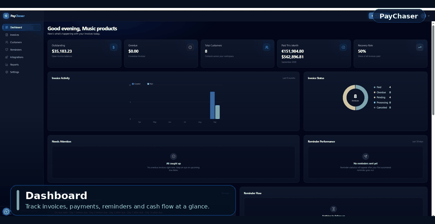Click the $35,183.23 outstanding amount
435x224 pixels.
coord(62,51)
